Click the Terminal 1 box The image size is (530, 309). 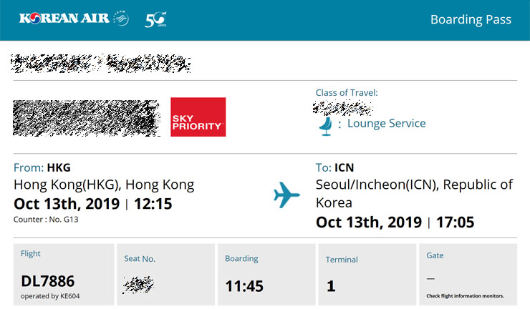tap(367, 275)
